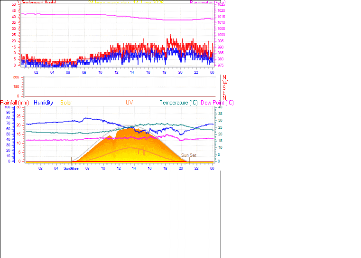Click the Temperature (°C) legend label
This screenshot has height=258, width=361.
(179, 103)
